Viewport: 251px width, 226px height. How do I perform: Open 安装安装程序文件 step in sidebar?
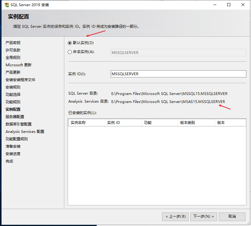click(x=20, y=80)
